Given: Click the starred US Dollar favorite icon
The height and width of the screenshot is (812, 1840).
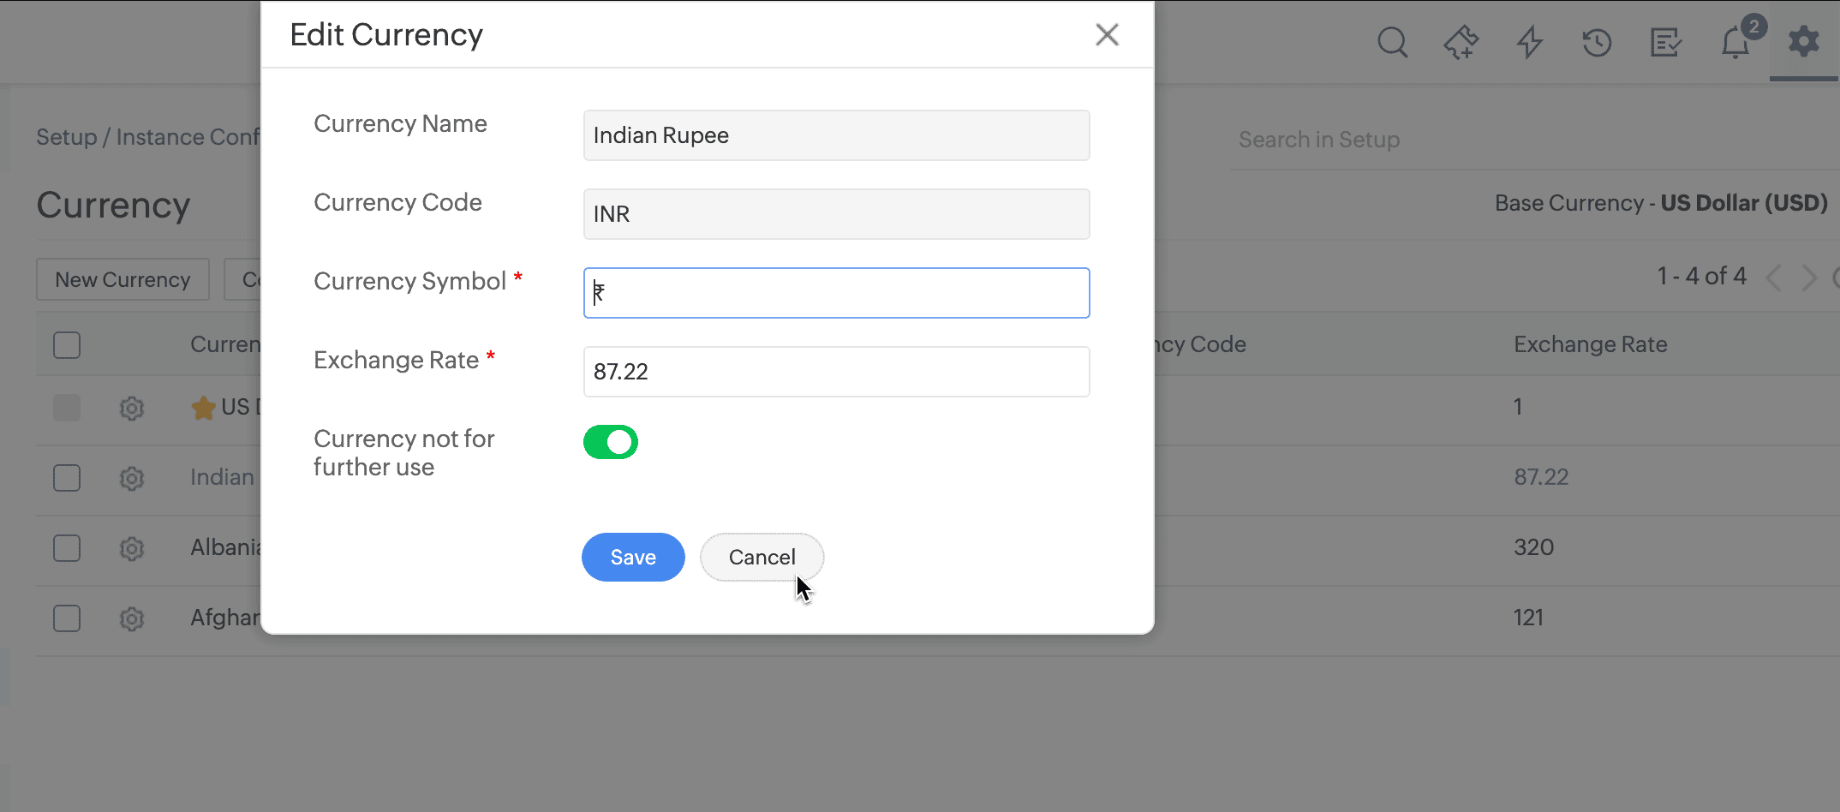Looking at the screenshot, I should [x=203, y=408].
